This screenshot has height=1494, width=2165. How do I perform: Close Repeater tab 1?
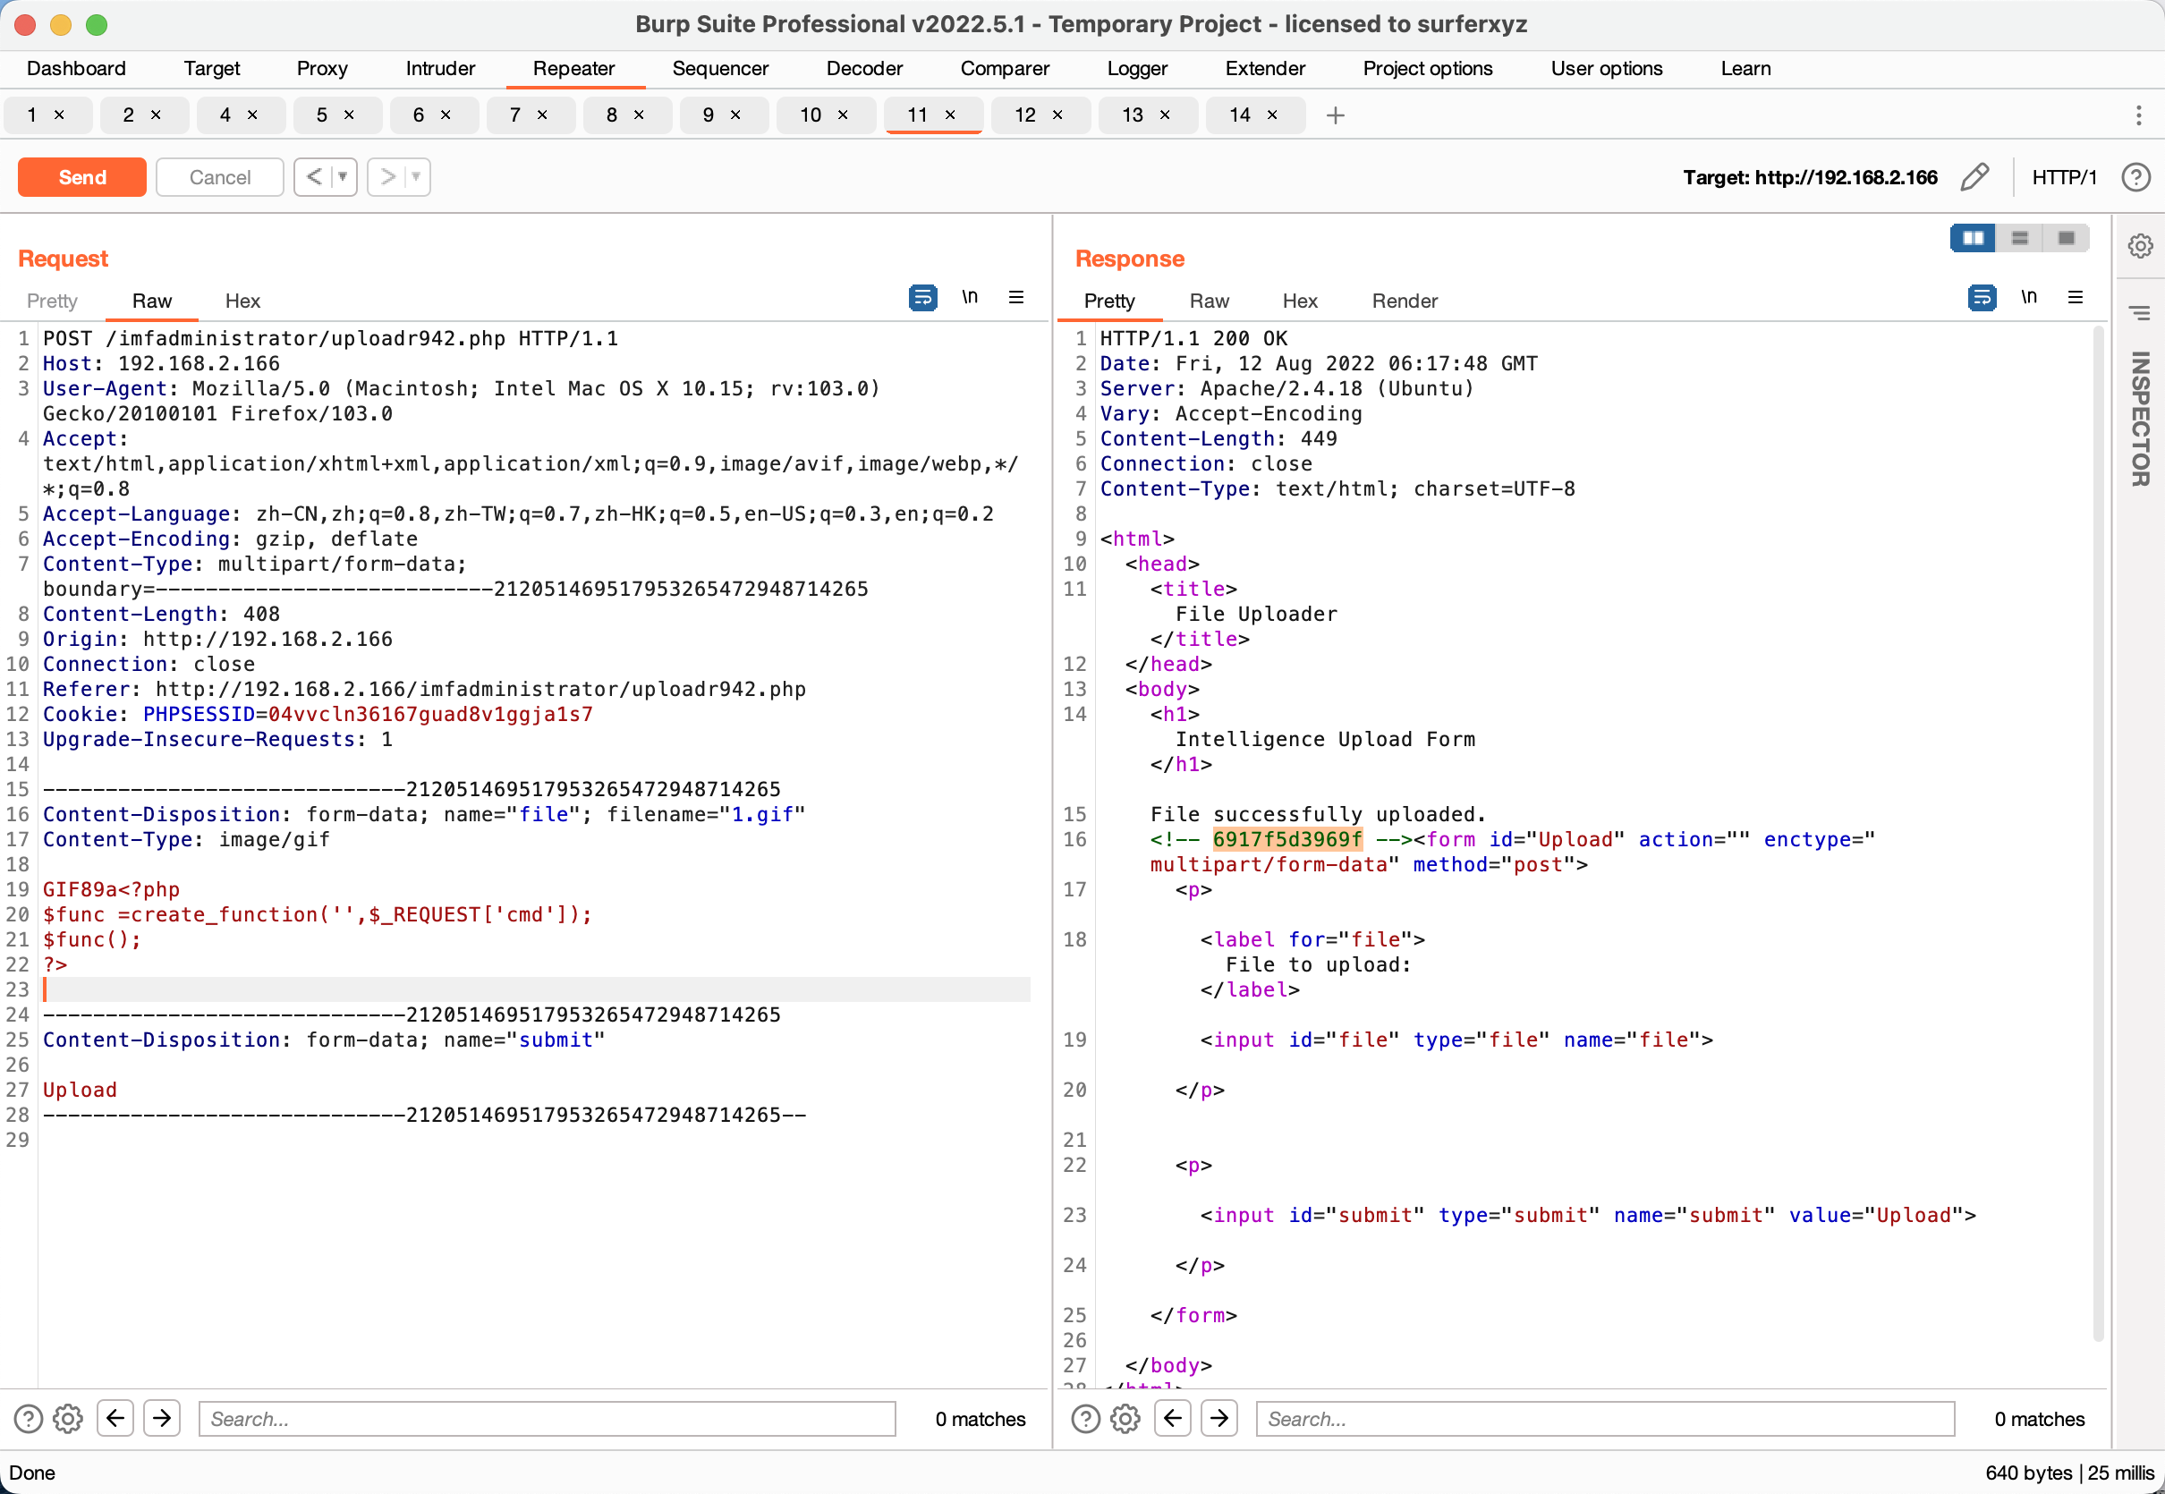point(60,115)
